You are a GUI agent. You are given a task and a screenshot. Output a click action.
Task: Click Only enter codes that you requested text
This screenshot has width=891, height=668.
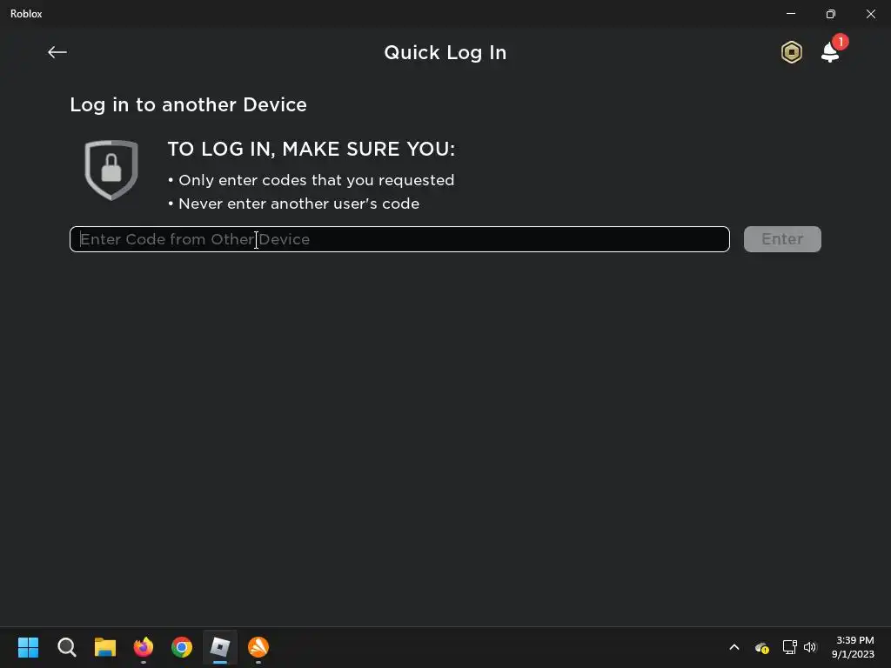pos(317,180)
